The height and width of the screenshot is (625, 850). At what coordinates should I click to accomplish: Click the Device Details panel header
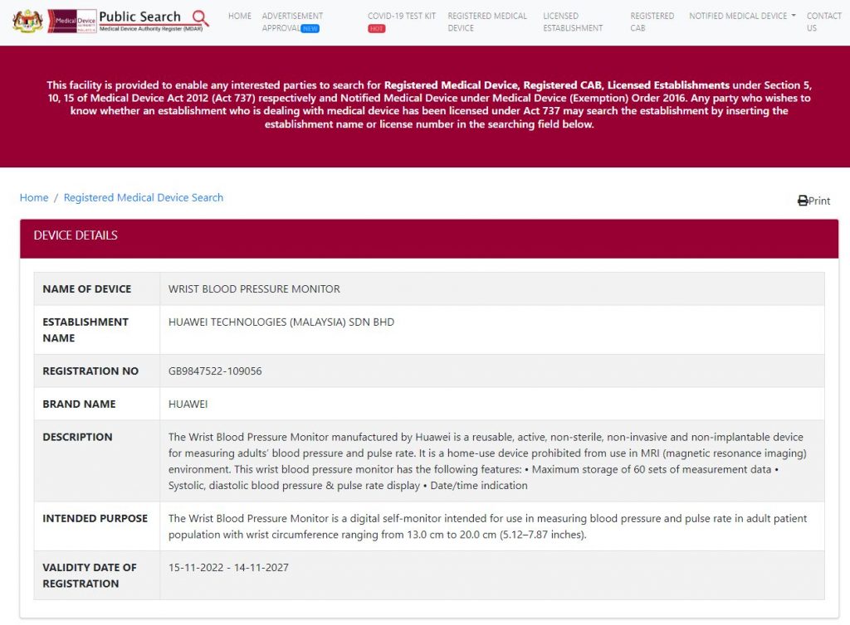point(429,236)
